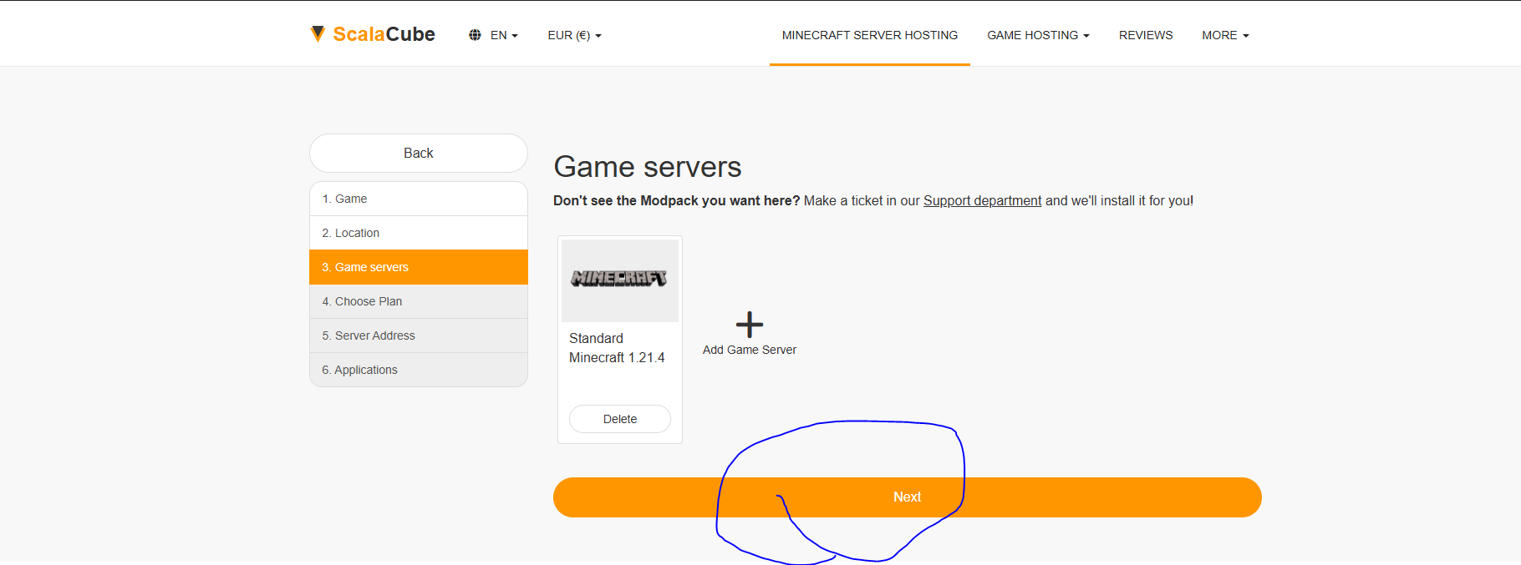Open Minecraft Server Hosting tab
1521x565 pixels.
pos(870,35)
